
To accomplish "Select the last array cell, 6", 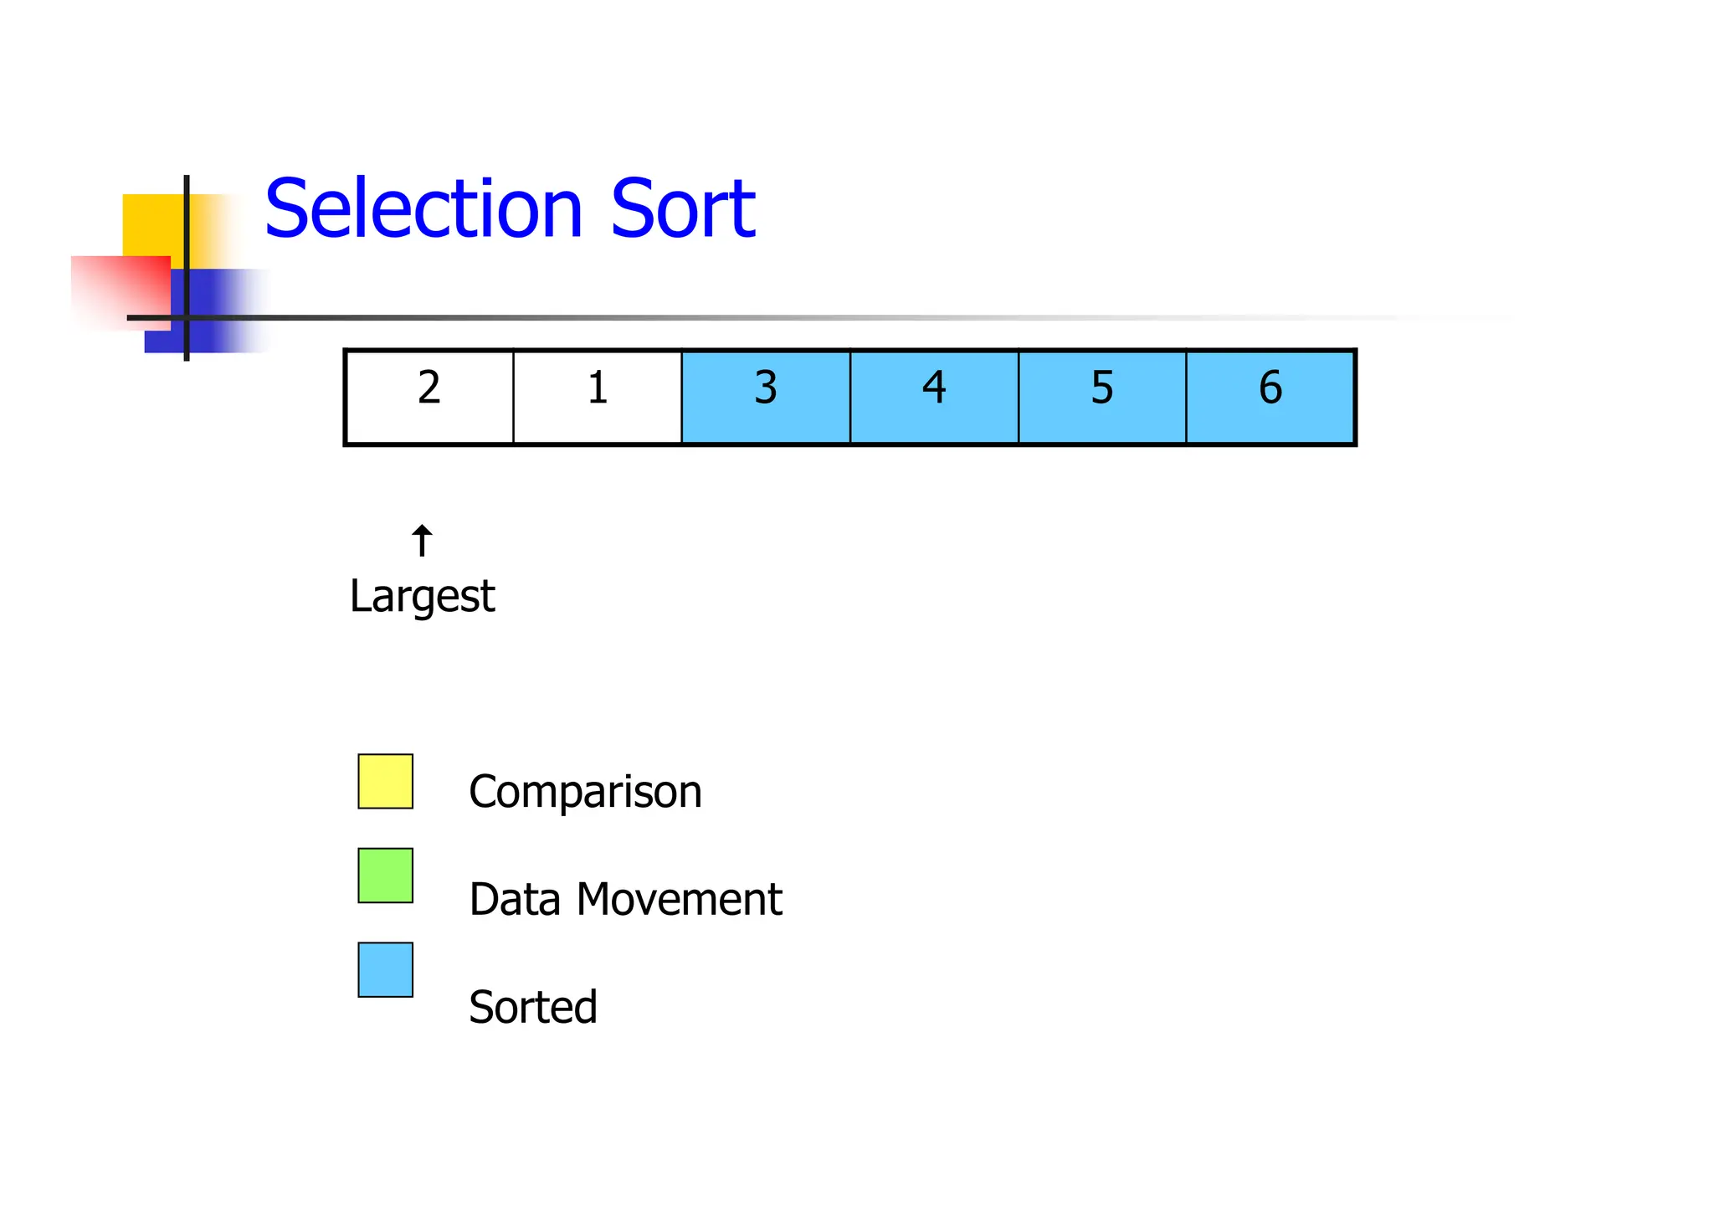I will [1270, 397].
